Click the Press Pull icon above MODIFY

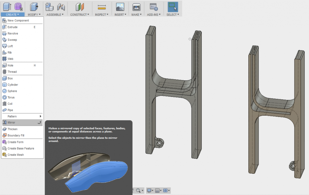pyautogui.click(x=34, y=6)
